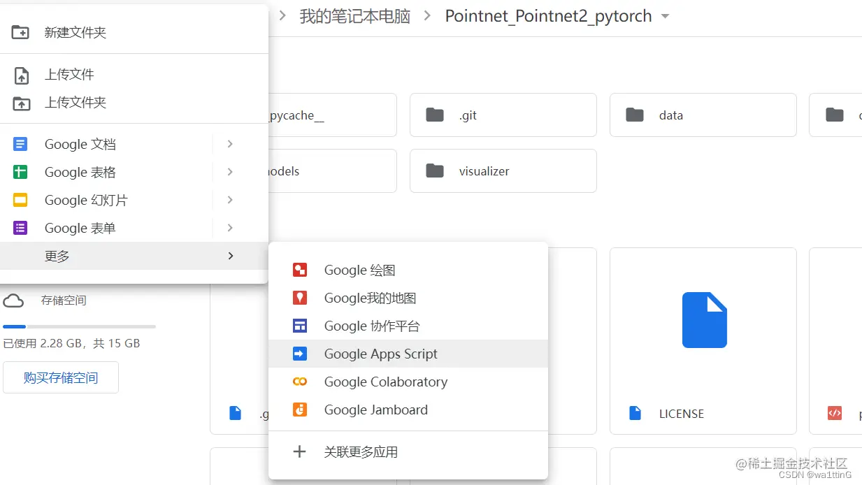The height and width of the screenshot is (485, 862).
Task: Click the yellow Google Slides icon
Action: tap(20, 201)
